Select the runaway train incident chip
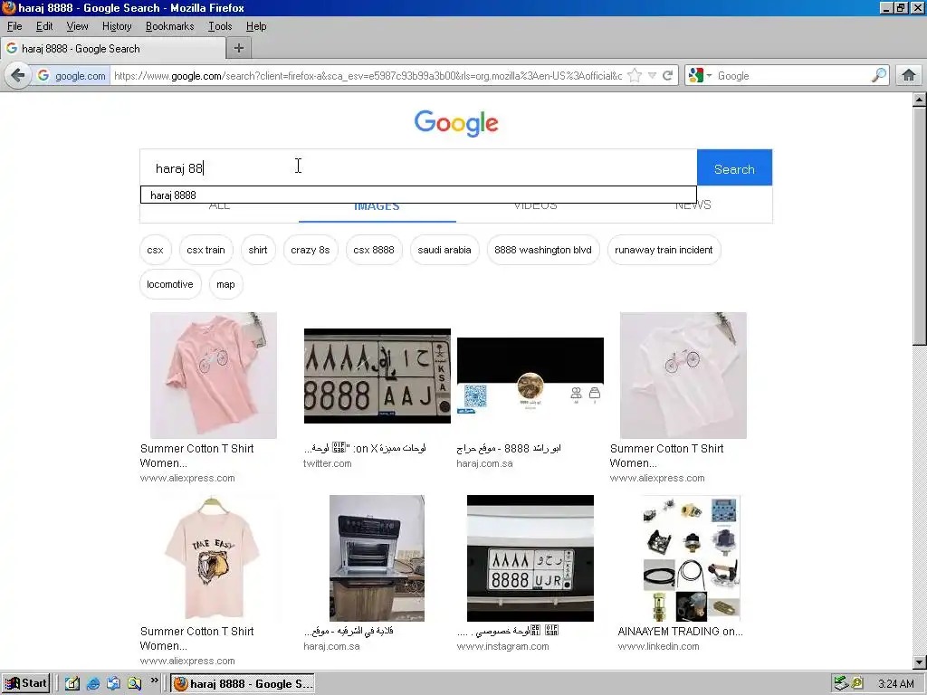The image size is (927, 695). [664, 250]
